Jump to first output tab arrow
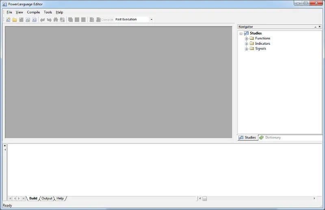 pyautogui.click(x=10, y=198)
